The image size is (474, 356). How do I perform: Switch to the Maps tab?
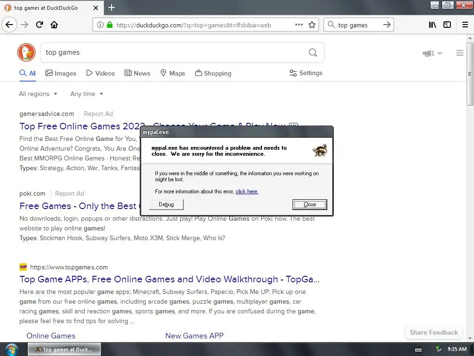[173, 73]
